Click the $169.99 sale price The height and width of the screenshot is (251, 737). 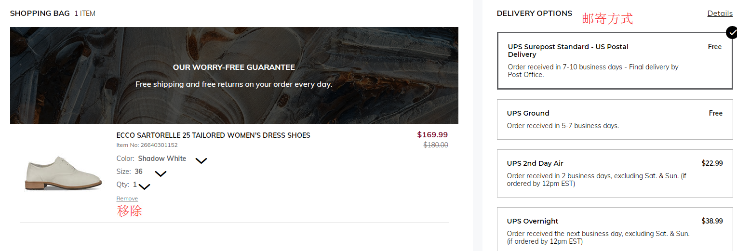click(432, 135)
